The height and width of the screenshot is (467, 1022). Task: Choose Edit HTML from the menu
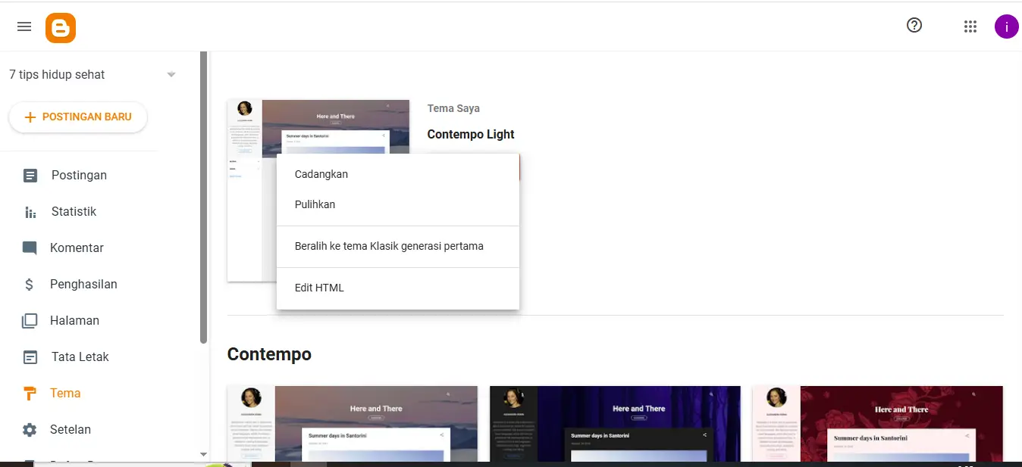[319, 288]
